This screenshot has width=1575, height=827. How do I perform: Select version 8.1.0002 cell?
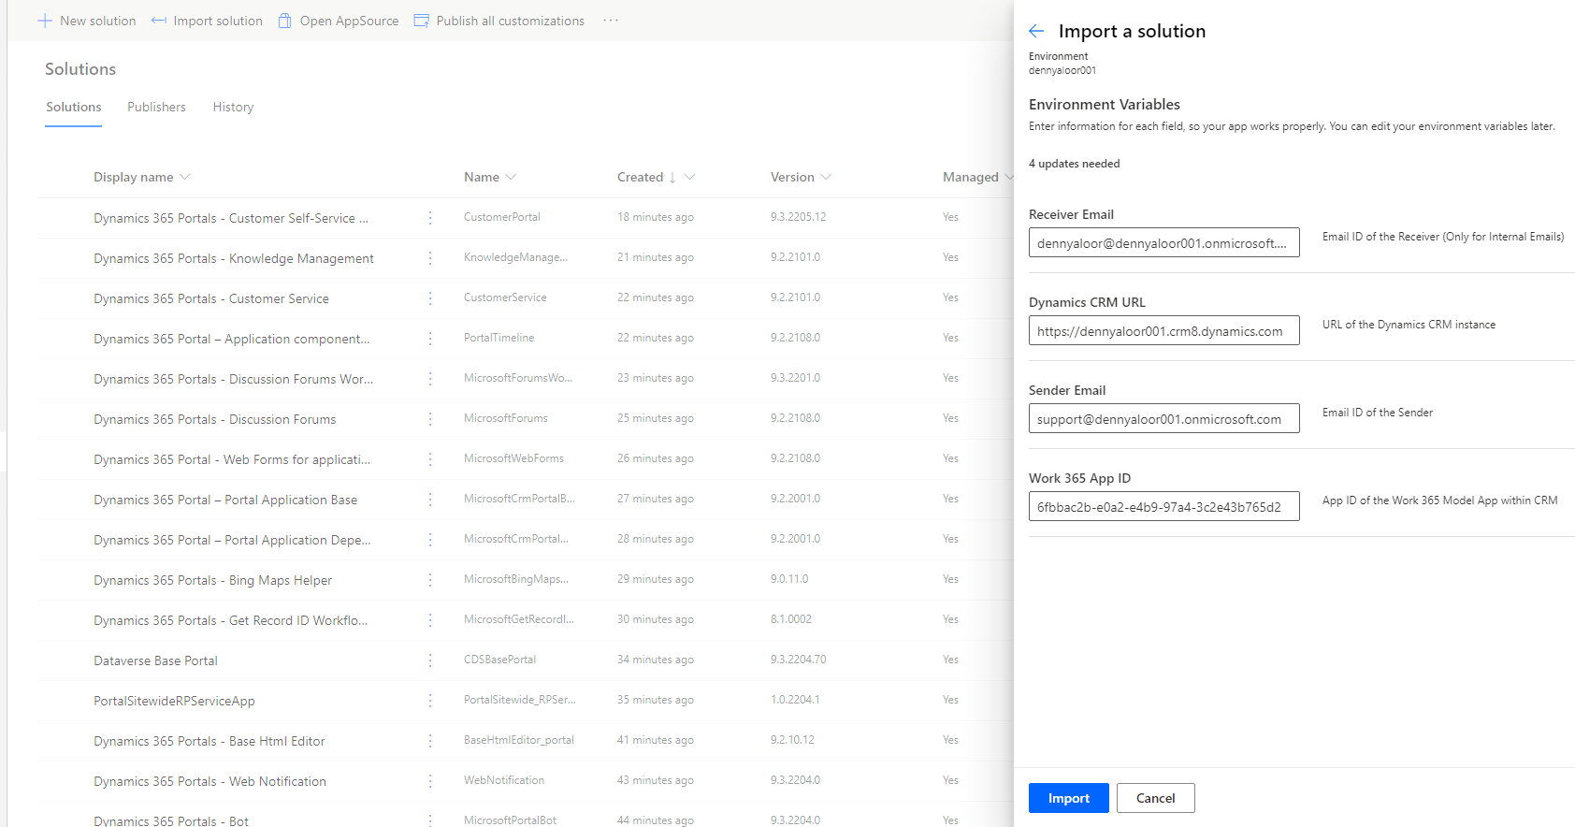point(791,619)
